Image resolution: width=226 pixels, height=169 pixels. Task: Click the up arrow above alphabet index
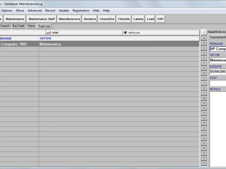click(204, 32)
